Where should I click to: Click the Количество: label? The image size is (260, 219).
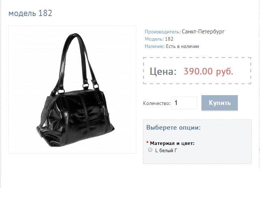click(157, 104)
